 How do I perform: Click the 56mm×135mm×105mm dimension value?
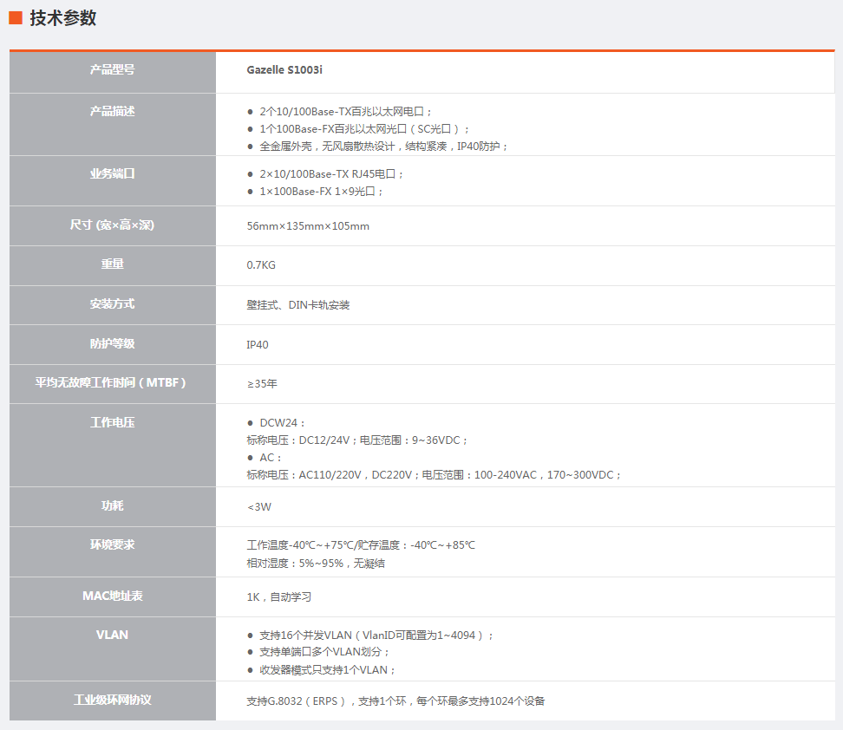tap(308, 226)
